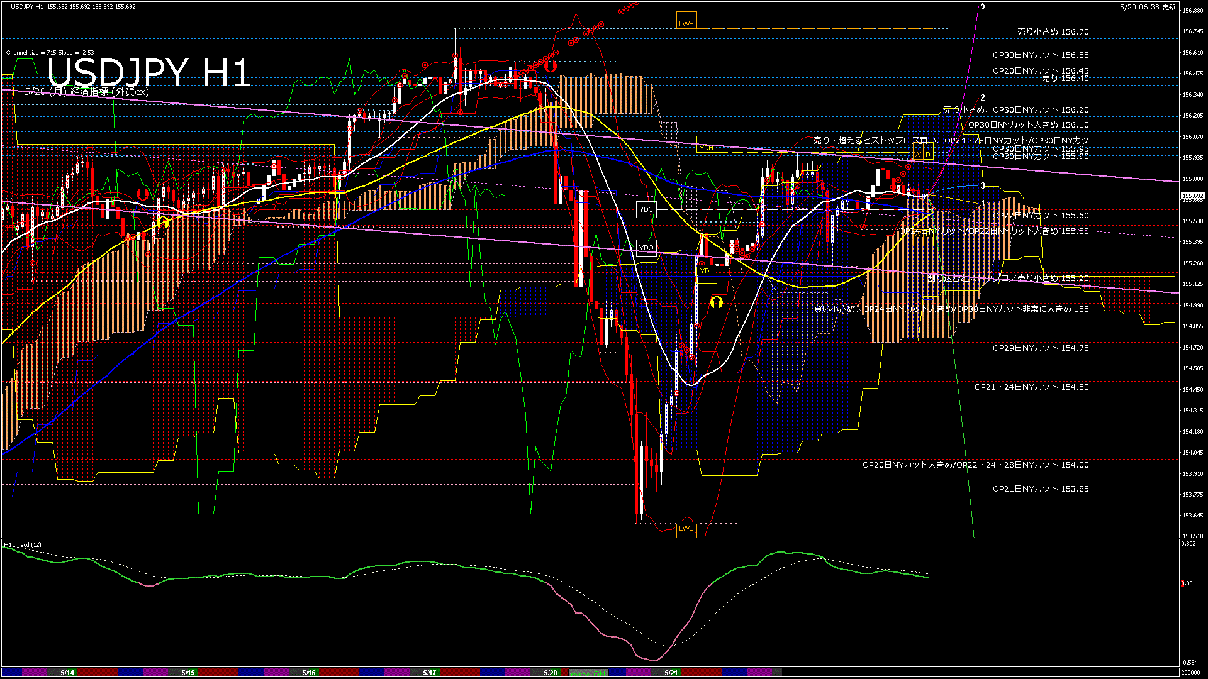Click the current price tag 155.692

1193,196
